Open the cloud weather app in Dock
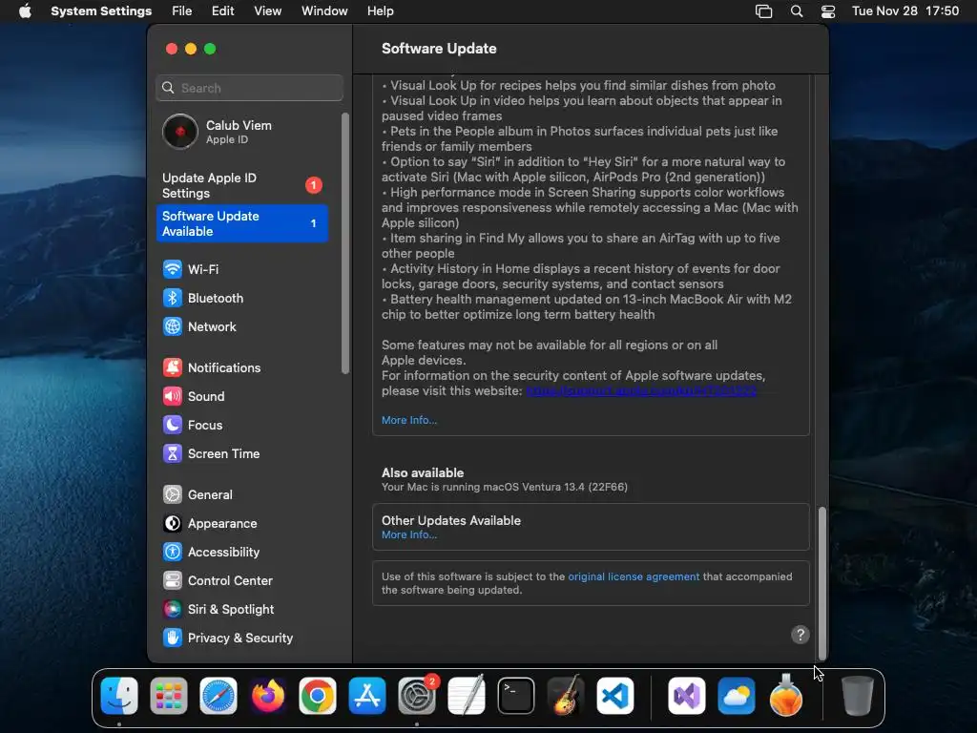 (737, 696)
